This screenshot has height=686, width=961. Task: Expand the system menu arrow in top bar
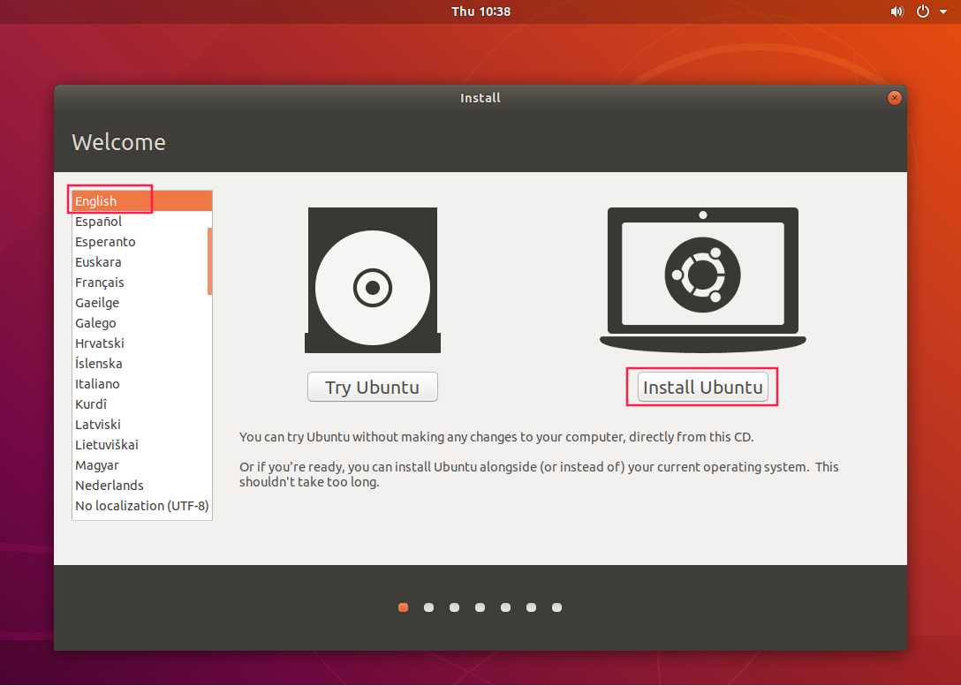[943, 11]
